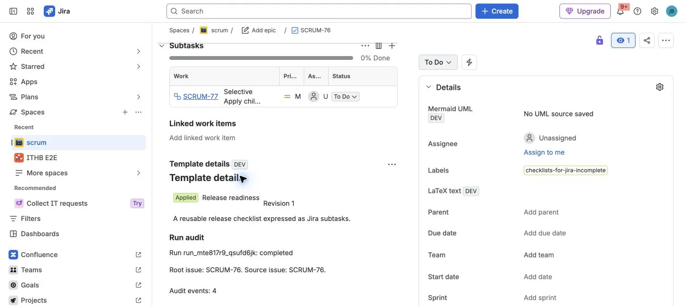Open Subtasks more options ellipsis

pos(365,46)
